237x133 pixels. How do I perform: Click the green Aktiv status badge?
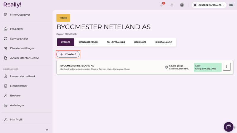click(208, 67)
